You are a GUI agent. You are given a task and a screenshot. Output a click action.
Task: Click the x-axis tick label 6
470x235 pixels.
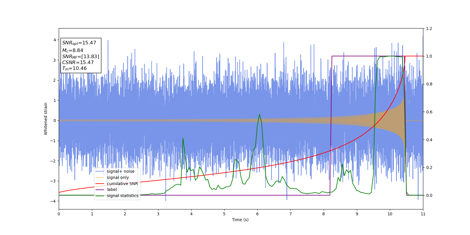point(257,214)
